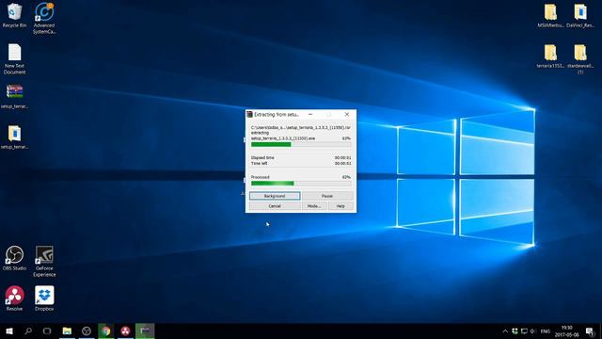Click the Dropbox tray icon

pyautogui.click(x=515, y=331)
